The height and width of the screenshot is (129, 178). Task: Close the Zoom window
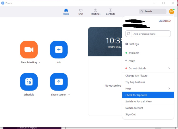[173, 3]
